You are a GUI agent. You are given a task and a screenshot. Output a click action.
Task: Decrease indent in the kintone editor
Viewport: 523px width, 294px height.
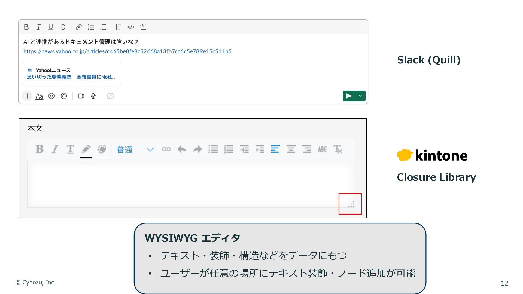point(260,149)
